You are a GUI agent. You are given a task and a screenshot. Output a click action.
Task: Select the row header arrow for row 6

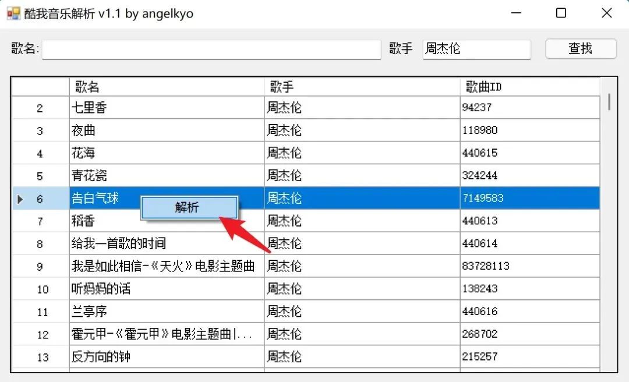point(20,199)
